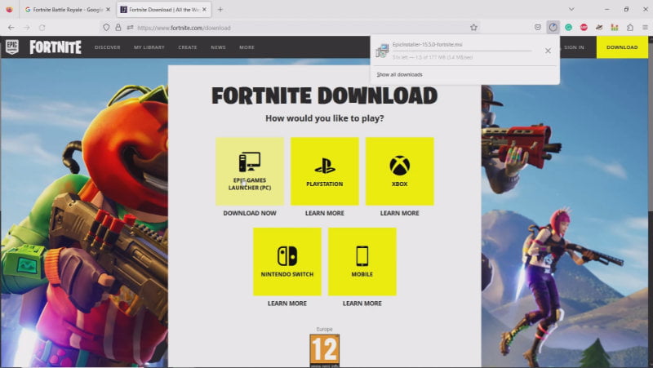
Task: Click the Epic Games logo icon
Action: pos(12,47)
